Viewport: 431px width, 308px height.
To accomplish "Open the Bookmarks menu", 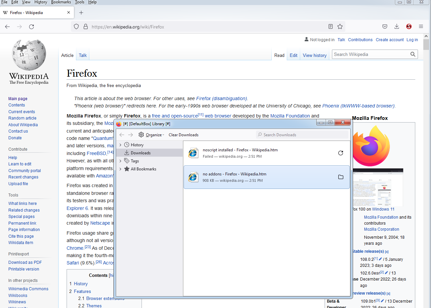I will pyautogui.click(x=61, y=2).
